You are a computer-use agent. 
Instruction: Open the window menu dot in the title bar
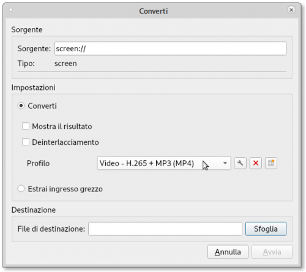pyautogui.click(x=11, y=10)
